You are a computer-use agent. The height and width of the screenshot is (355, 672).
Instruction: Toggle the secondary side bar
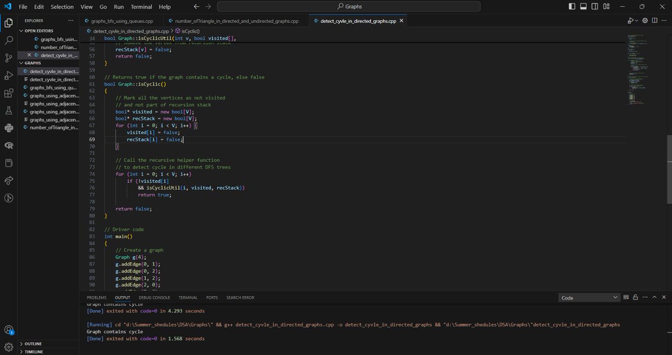(x=594, y=7)
